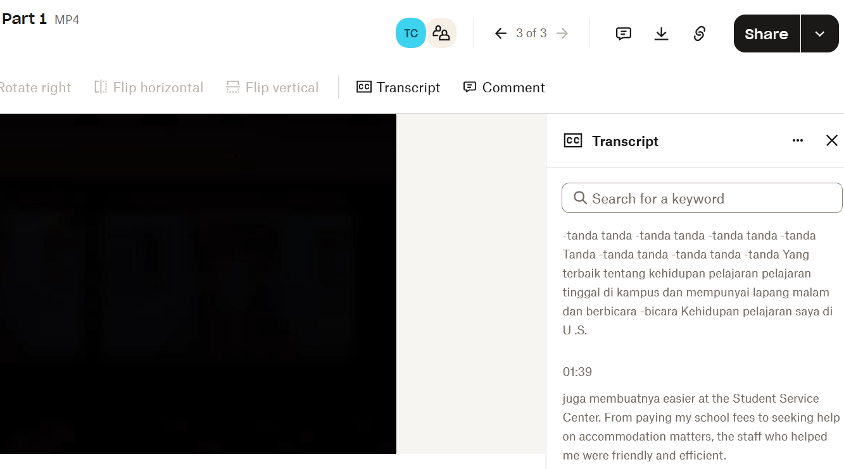Click the dark video preview area
Screen dimensions: 844x469
pos(198,284)
